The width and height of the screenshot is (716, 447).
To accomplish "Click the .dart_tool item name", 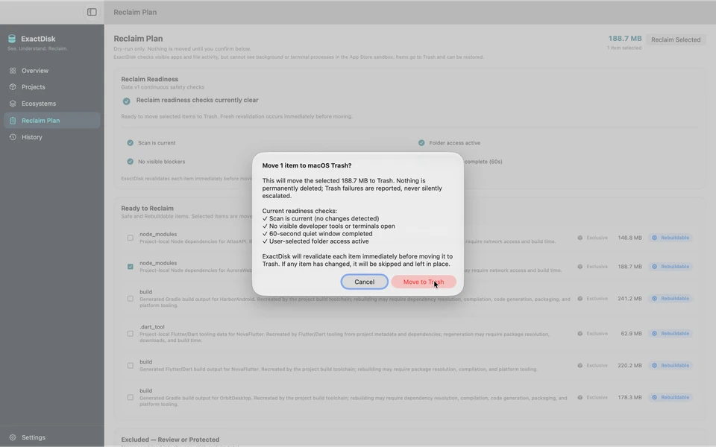I will (152, 326).
